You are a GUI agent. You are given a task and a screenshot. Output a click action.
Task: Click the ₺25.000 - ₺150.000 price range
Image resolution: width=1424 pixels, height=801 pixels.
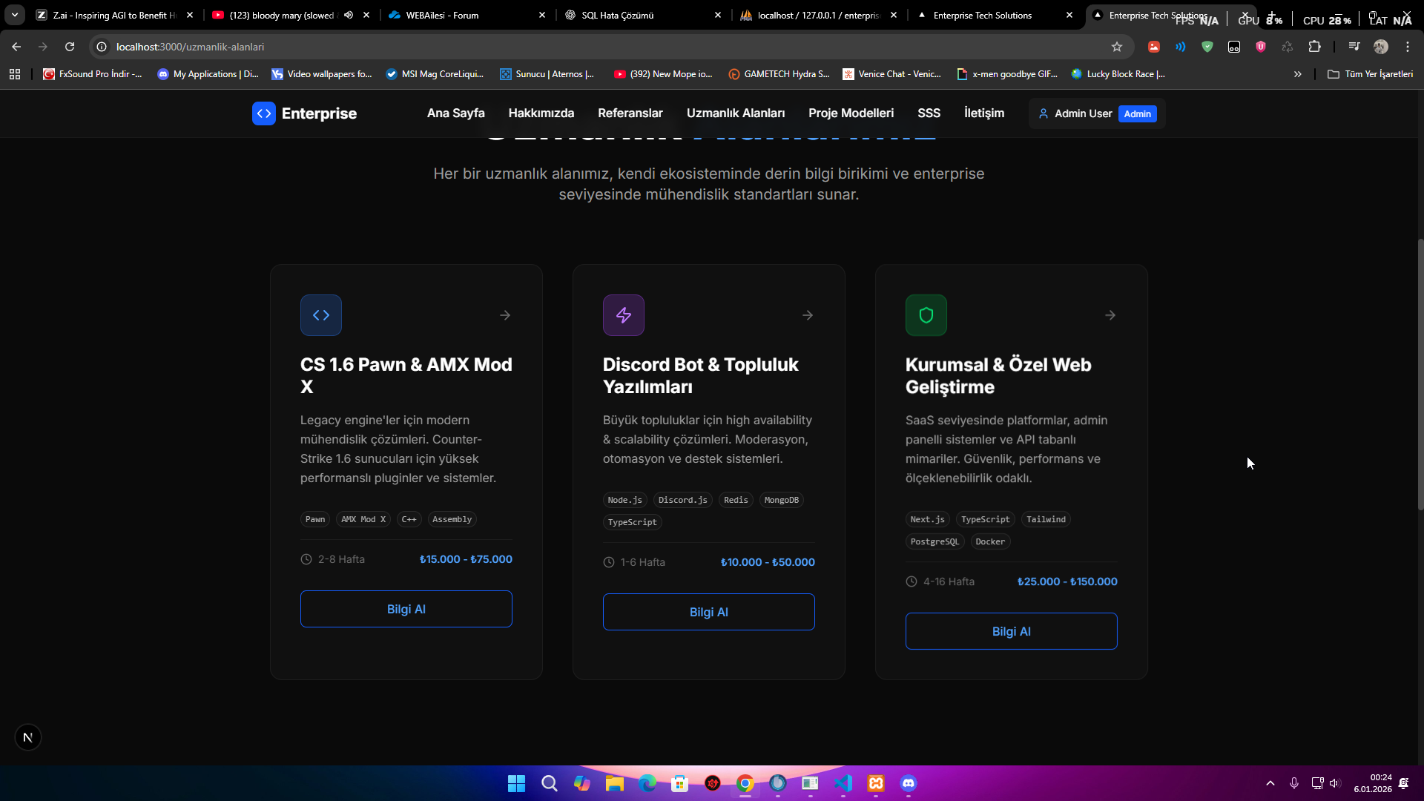(1067, 581)
